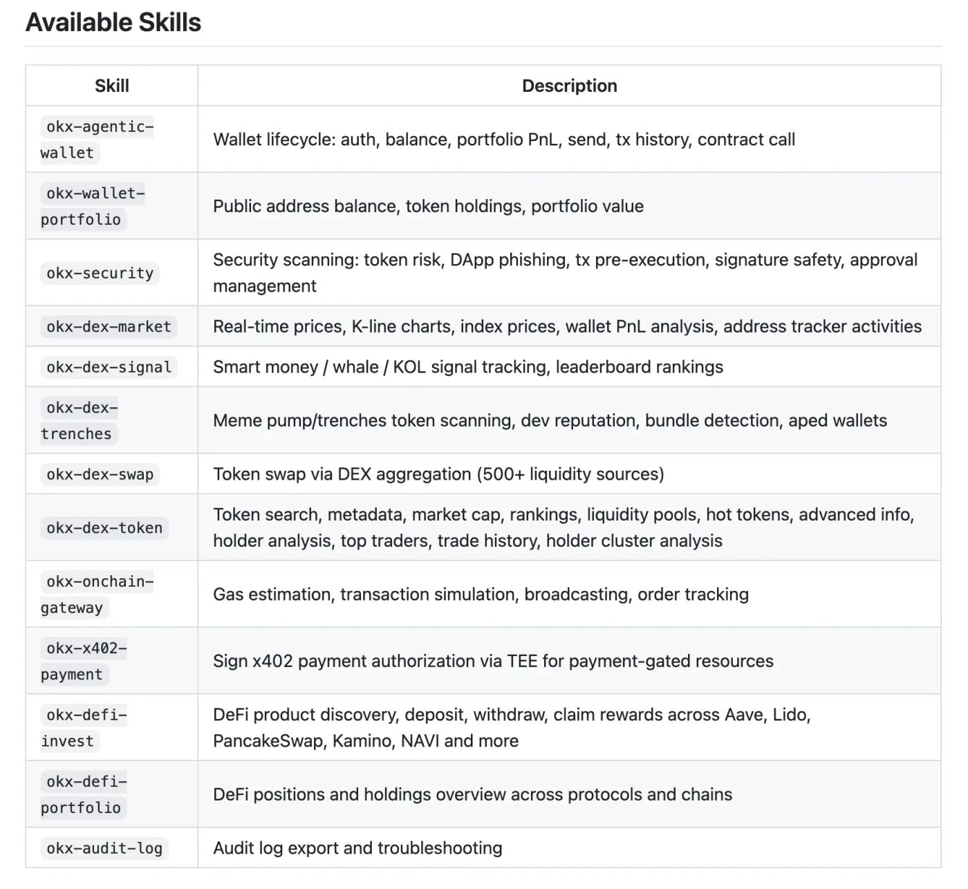Select the okx-dex-swap skill label
Screen dimensions: 968x889
point(100,474)
